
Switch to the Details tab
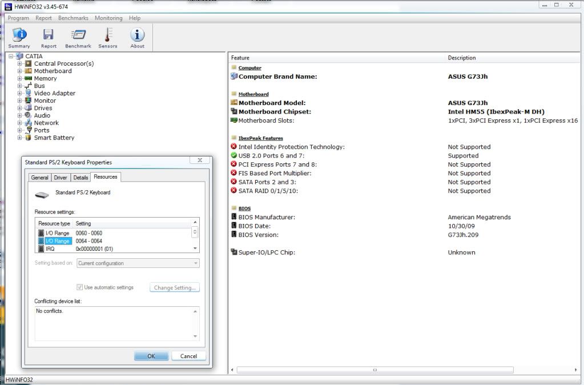click(80, 178)
